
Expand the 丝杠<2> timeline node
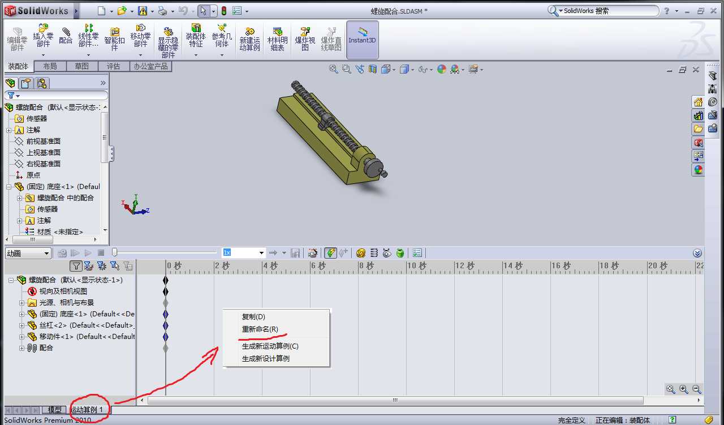point(22,325)
